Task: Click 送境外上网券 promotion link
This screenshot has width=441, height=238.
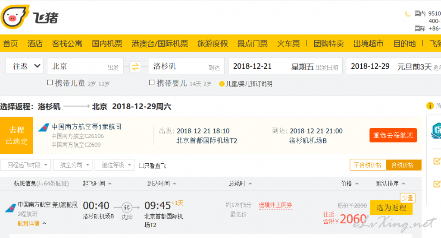Action: (x=275, y=205)
